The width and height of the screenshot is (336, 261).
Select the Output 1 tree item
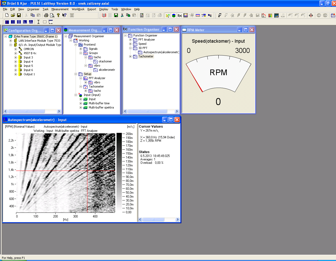(29, 74)
